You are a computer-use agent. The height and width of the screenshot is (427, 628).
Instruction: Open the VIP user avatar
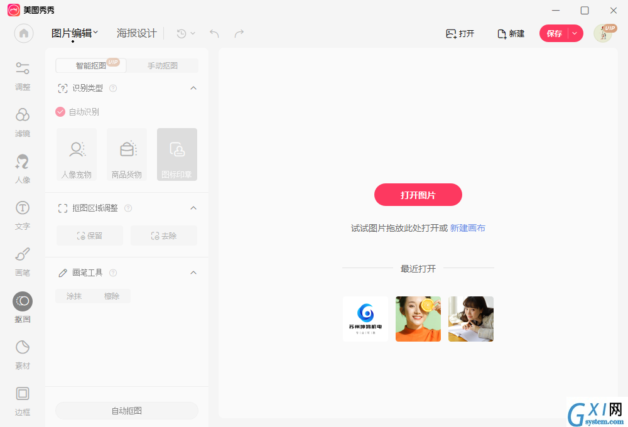tap(603, 33)
